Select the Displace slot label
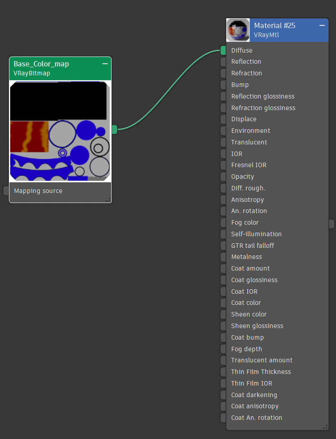This screenshot has width=336, height=439. coord(244,119)
